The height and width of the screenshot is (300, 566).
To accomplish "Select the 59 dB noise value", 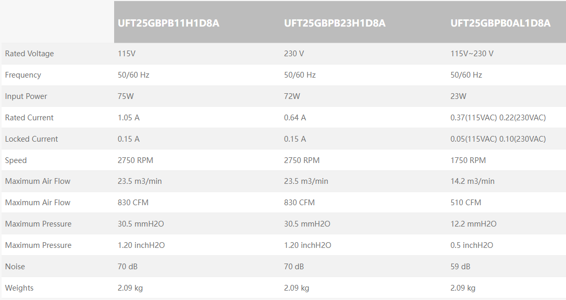I will tap(460, 267).
